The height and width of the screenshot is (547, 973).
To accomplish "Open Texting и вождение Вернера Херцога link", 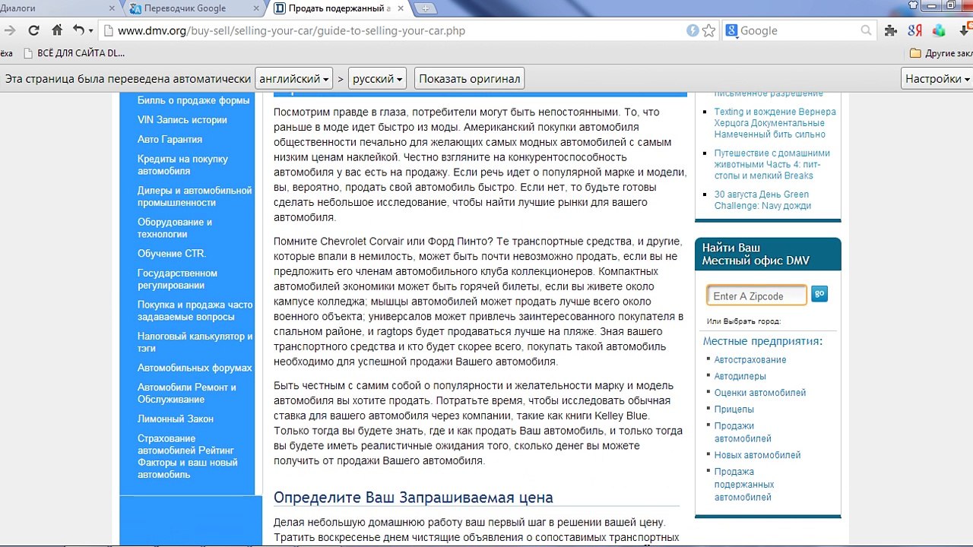I will click(x=775, y=123).
